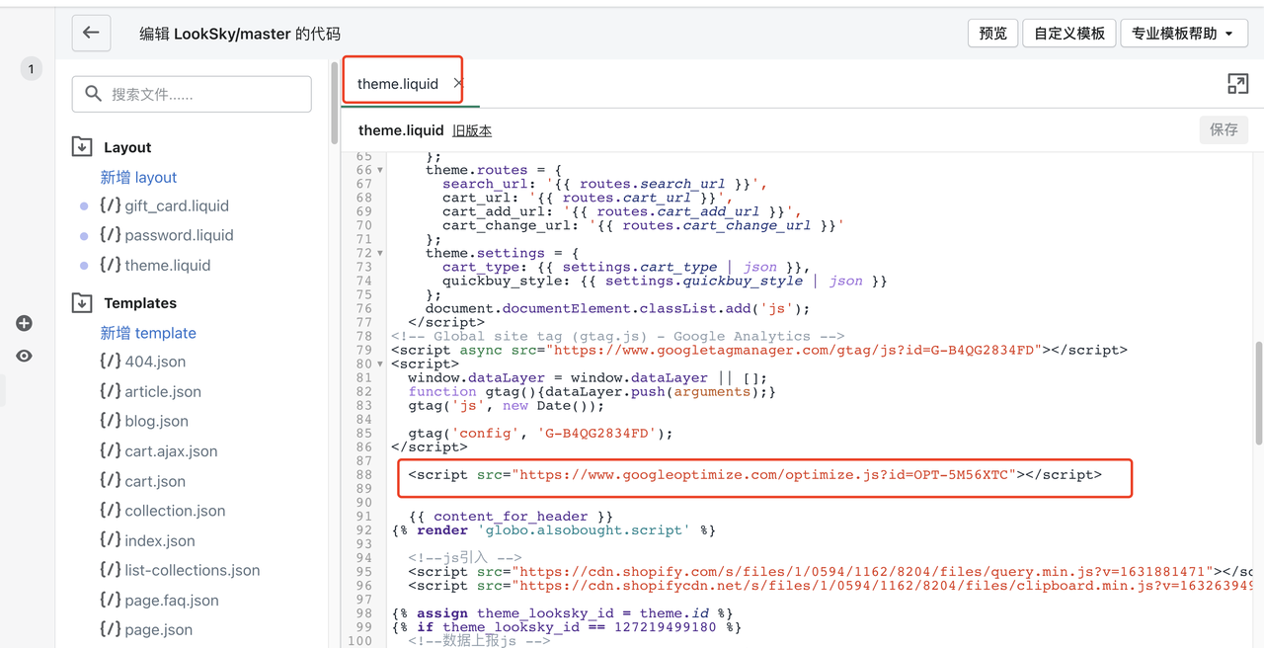Click the theme.liquid file heading

[401, 130]
